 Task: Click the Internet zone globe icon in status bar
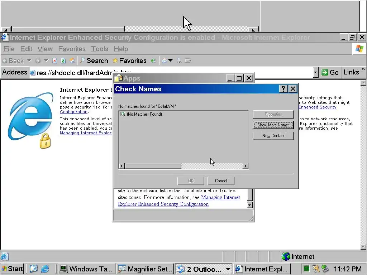tap(286, 256)
